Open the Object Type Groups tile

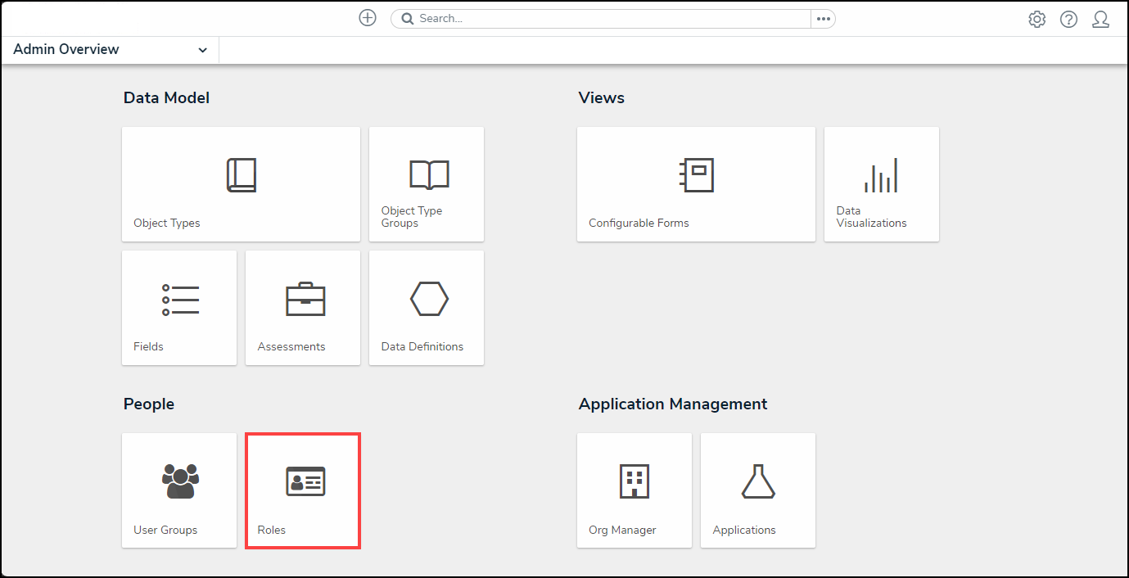[427, 183]
